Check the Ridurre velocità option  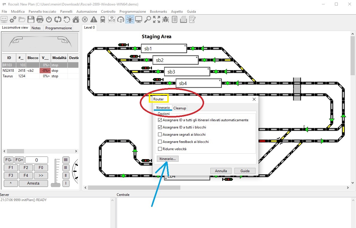pos(160,149)
